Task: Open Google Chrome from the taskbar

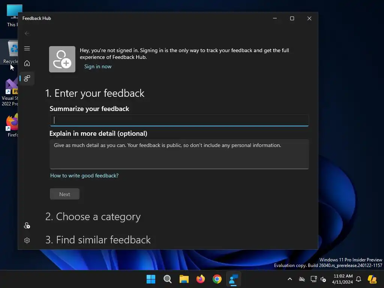Action: pyautogui.click(x=217, y=279)
